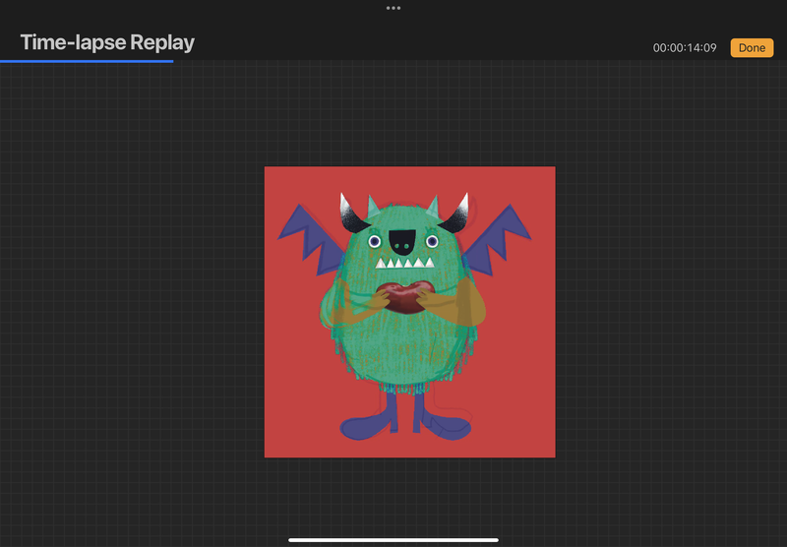Click the 00:00:14:09 timestamp
Screen dimensions: 787x547
coord(684,48)
